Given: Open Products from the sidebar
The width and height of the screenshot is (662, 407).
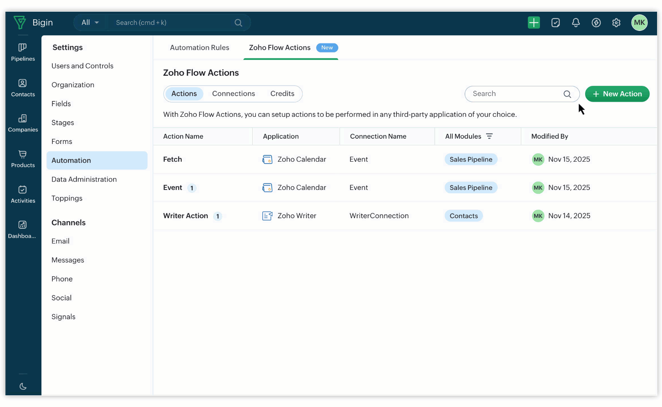Looking at the screenshot, I should tap(23, 159).
